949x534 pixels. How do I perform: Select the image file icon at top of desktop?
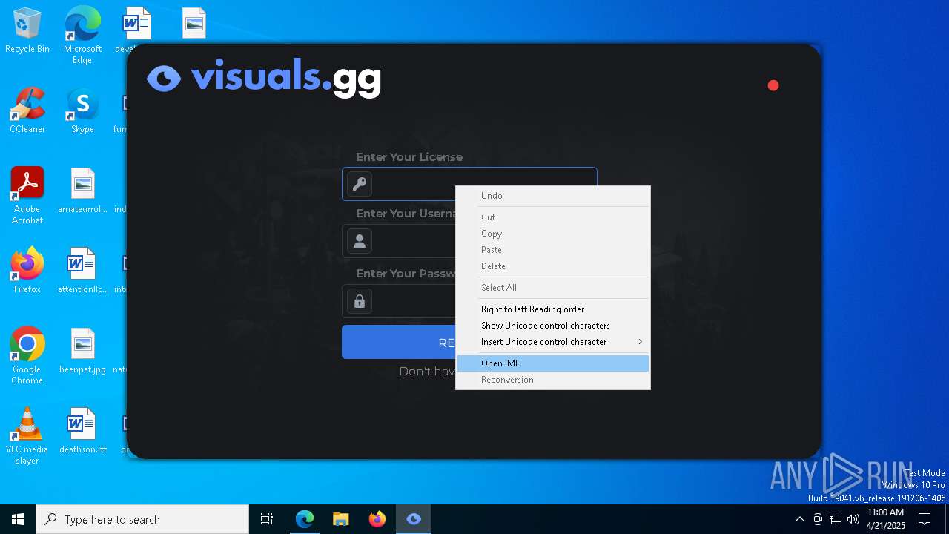tap(194, 24)
